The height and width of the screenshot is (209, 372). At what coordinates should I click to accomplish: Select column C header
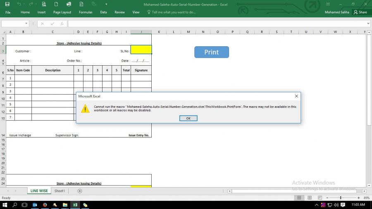(52, 32)
